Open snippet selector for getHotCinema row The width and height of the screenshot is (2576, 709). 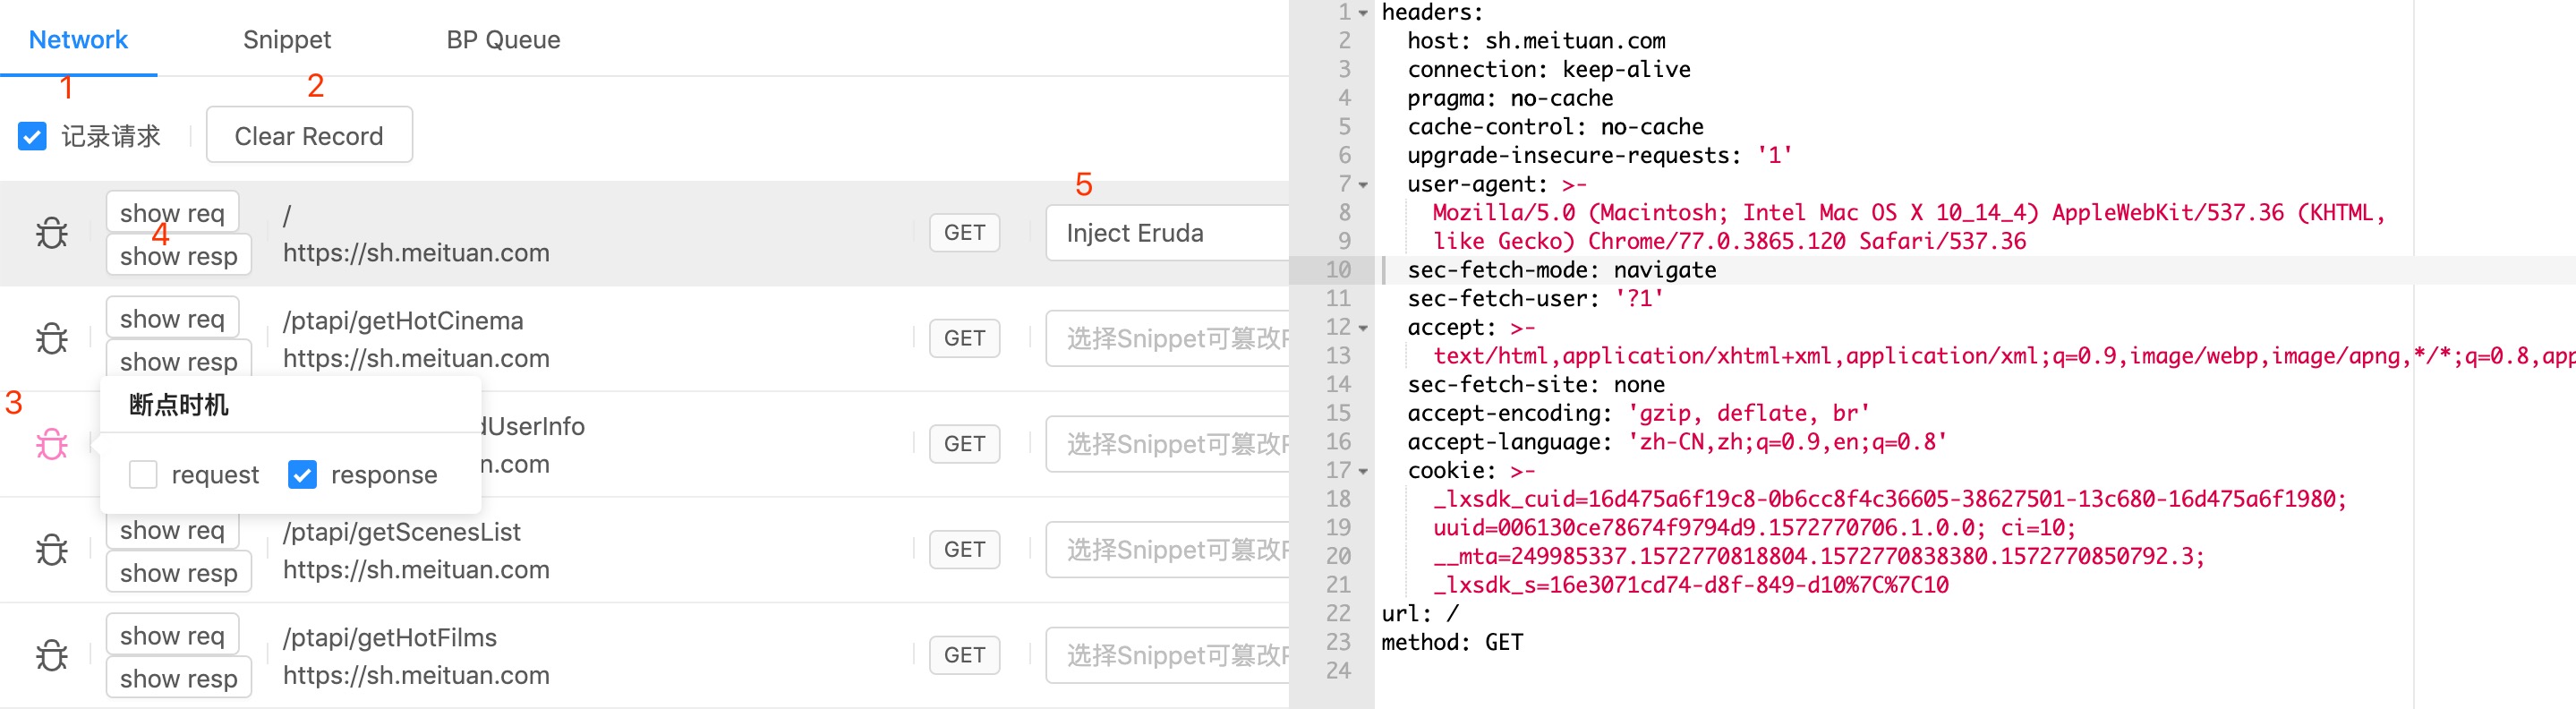tap(1166, 339)
